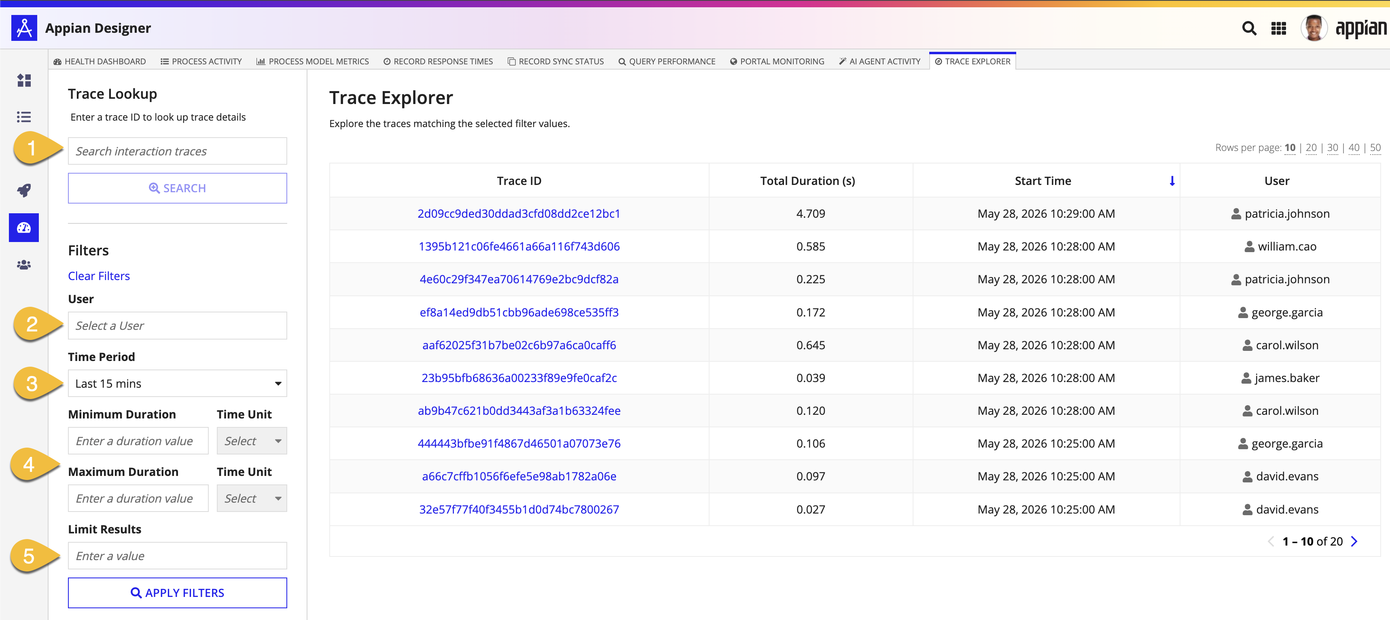Click the Clear Filters link

tap(99, 276)
